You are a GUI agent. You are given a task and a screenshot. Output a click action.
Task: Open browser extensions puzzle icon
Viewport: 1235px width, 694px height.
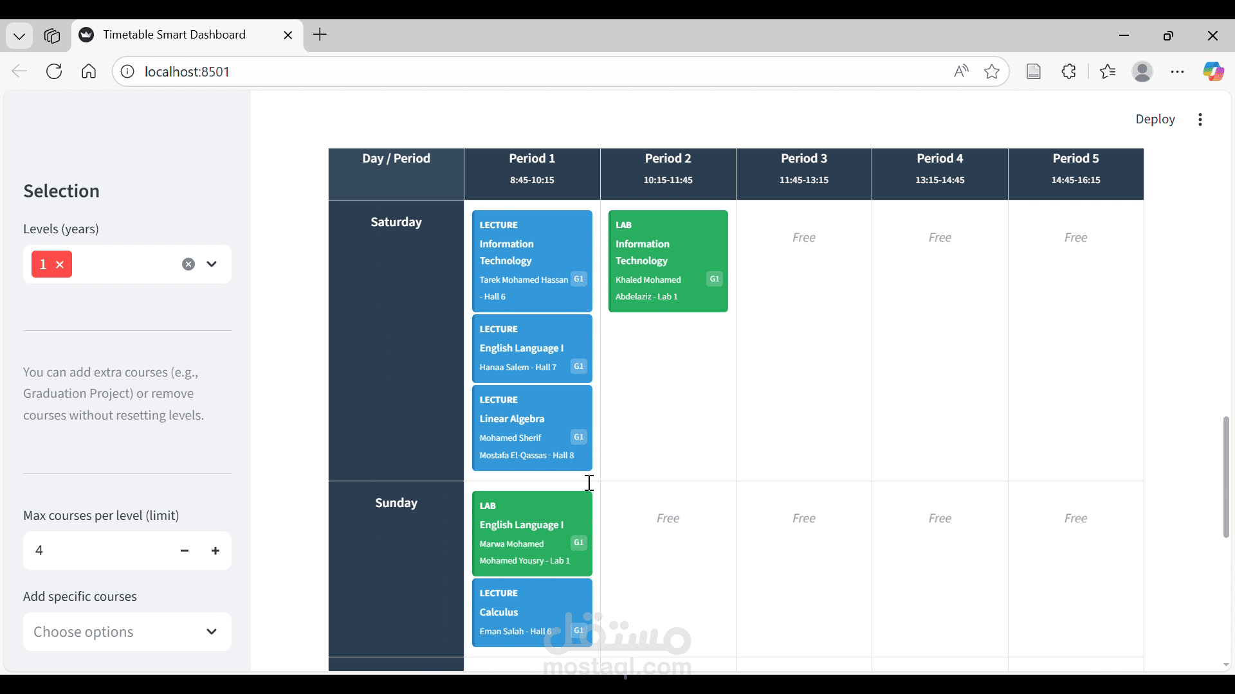coord(1069,71)
